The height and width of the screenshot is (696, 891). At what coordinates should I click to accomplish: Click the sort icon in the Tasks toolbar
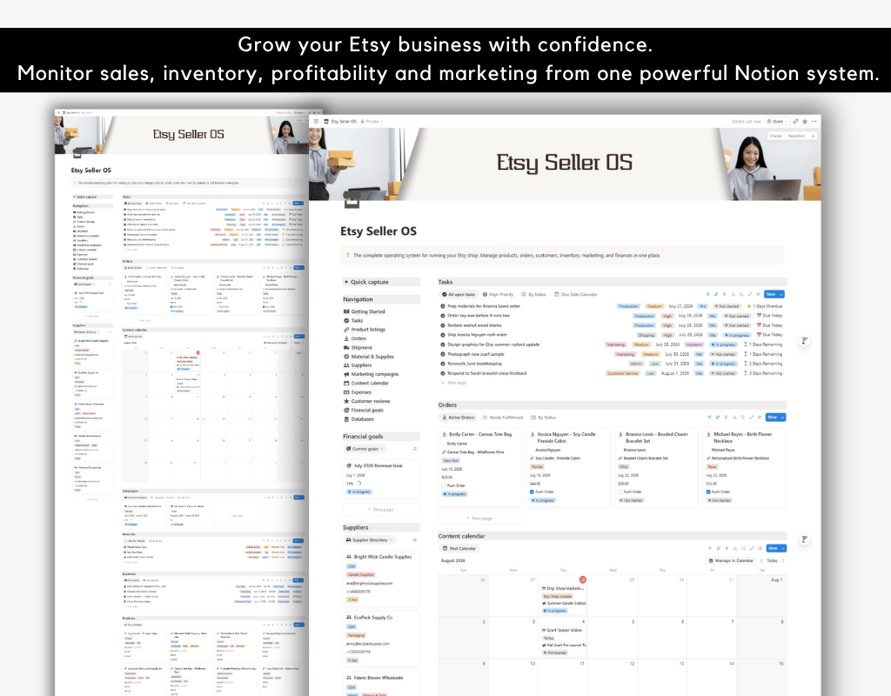tap(716, 294)
